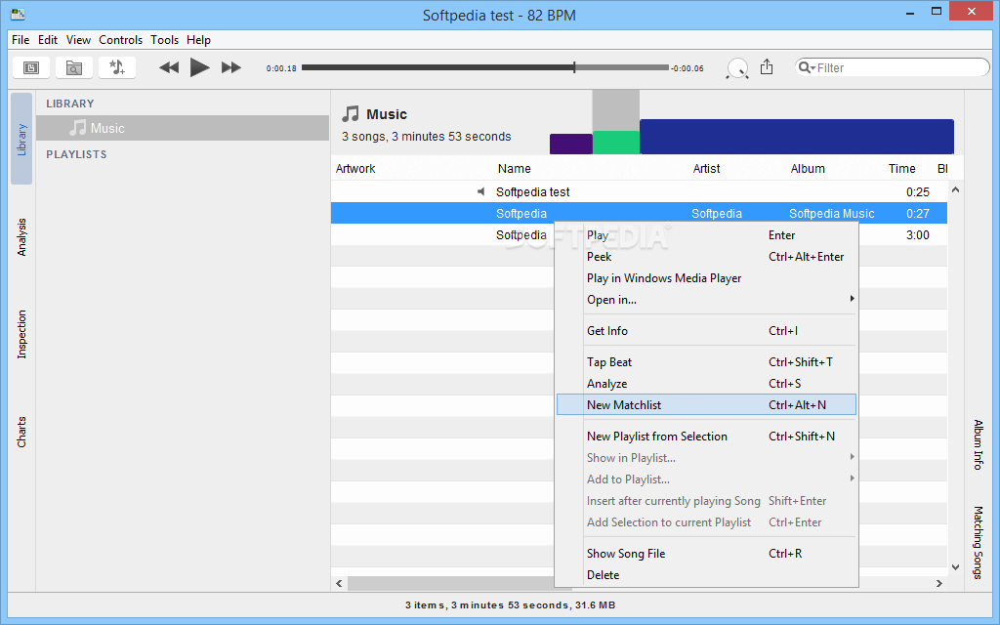Image resolution: width=1000 pixels, height=625 pixels.
Task: Skip back with the rewind button
Action: [x=168, y=67]
